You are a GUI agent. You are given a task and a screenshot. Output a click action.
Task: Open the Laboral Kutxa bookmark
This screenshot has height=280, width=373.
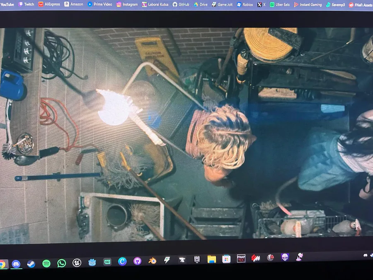tap(155, 4)
